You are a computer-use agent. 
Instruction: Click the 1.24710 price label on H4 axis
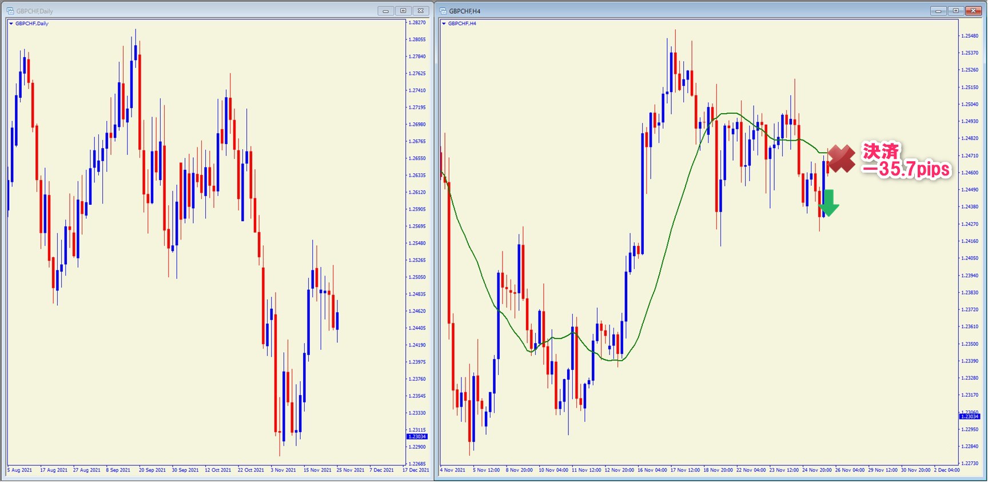[970, 156]
